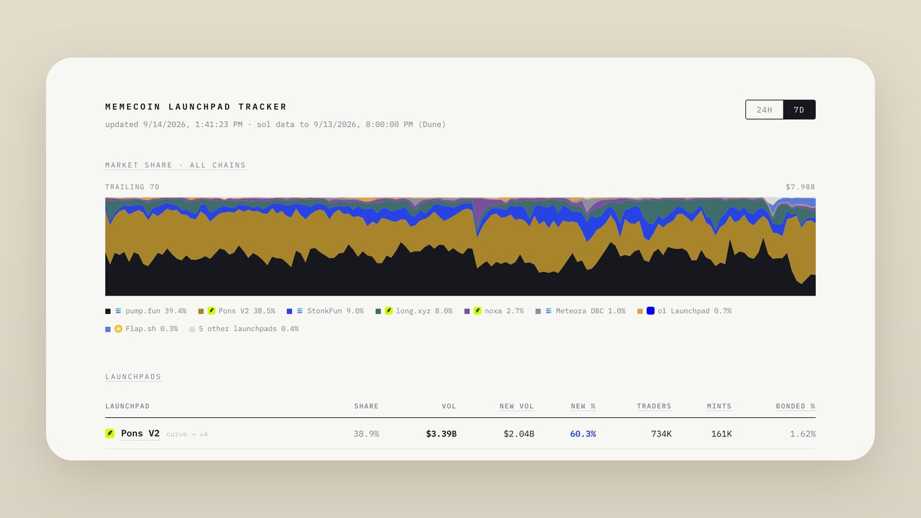Click the purple noxa legend color swatch
Screen dimensions: 921x518
[467, 311]
